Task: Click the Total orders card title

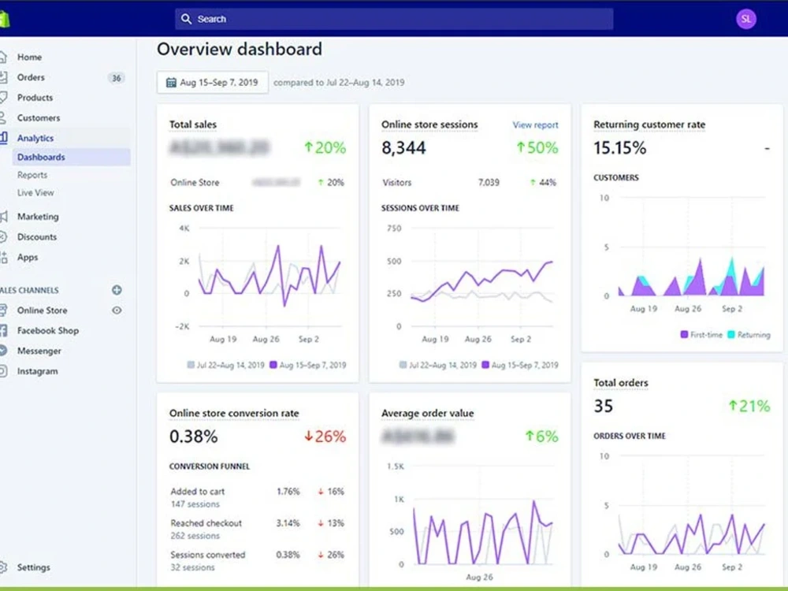Action: [x=621, y=383]
